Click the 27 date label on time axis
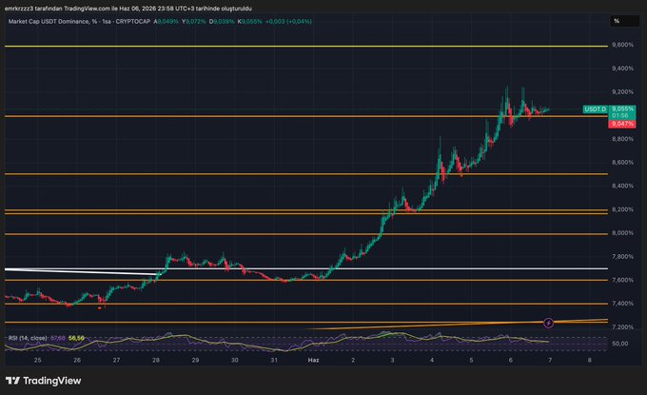The image size is (647, 395). [x=116, y=360]
